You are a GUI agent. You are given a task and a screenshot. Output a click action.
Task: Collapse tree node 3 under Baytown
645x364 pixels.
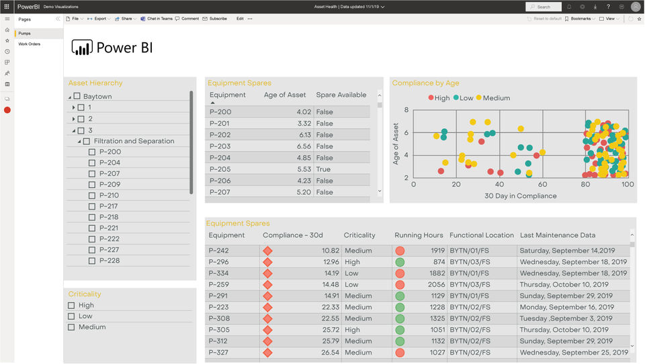pyautogui.click(x=74, y=131)
